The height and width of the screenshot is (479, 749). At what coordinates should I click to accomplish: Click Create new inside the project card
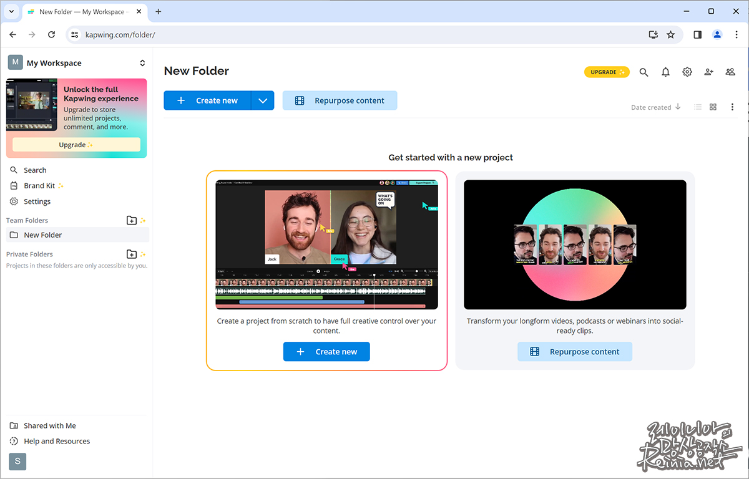tap(326, 352)
